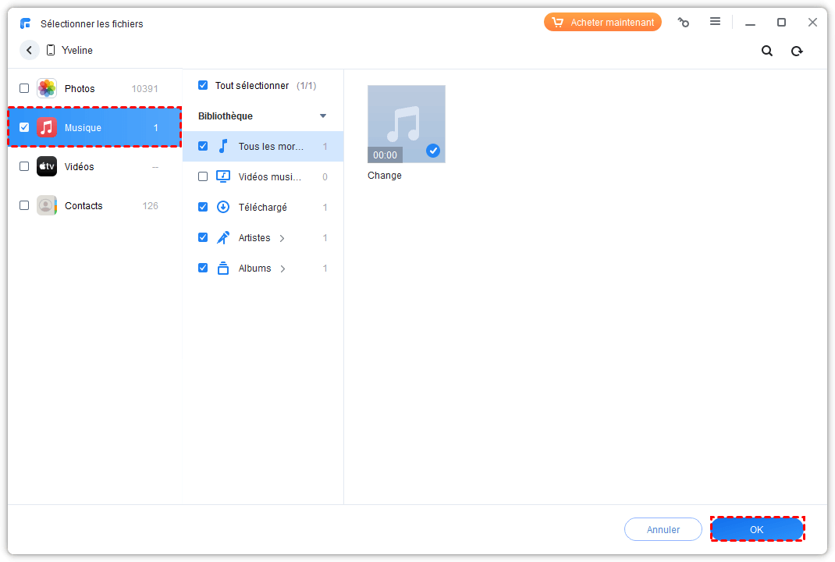
Task: Uncheck Tout sélectionner checkbox
Action: coord(203,85)
